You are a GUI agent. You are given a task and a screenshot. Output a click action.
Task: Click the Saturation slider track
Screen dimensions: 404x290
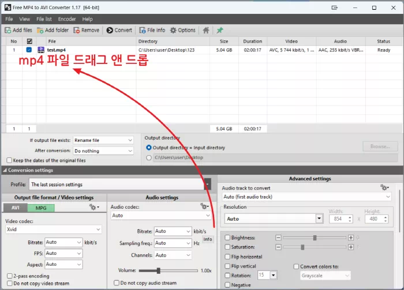[315, 247]
